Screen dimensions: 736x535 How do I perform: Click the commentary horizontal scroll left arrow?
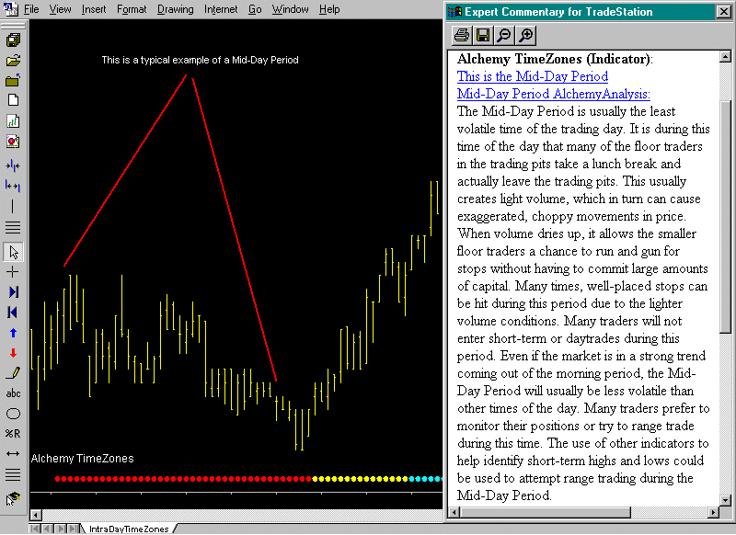pyautogui.click(x=454, y=512)
